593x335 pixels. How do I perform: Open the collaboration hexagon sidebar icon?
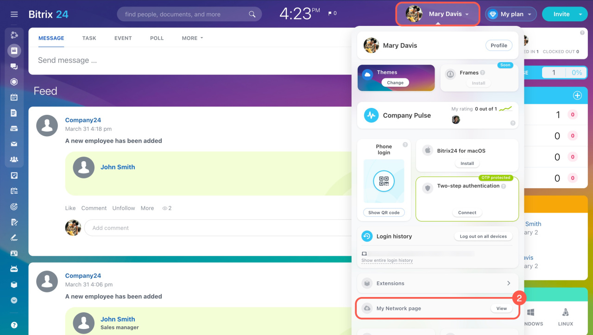click(14, 82)
